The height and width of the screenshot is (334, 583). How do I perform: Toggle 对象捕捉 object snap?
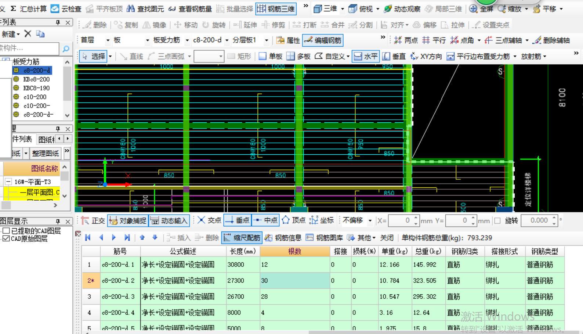click(128, 220)
